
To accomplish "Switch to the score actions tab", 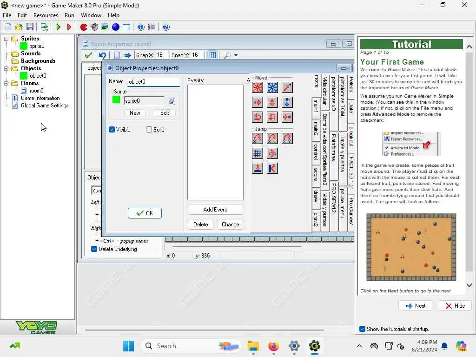I will pyautogui.click(x=316, y=174).
